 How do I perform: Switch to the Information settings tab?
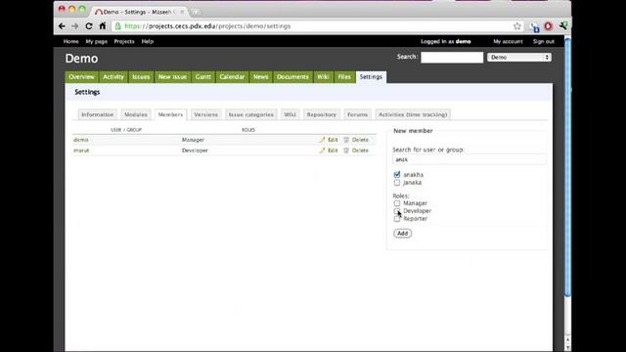point(98,114)
